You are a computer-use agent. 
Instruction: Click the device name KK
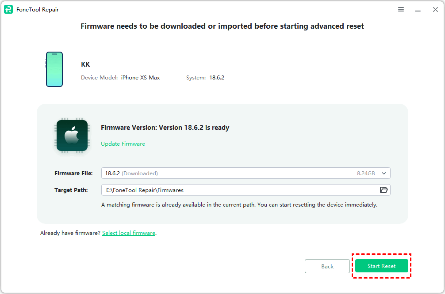(x=85, y=64)
